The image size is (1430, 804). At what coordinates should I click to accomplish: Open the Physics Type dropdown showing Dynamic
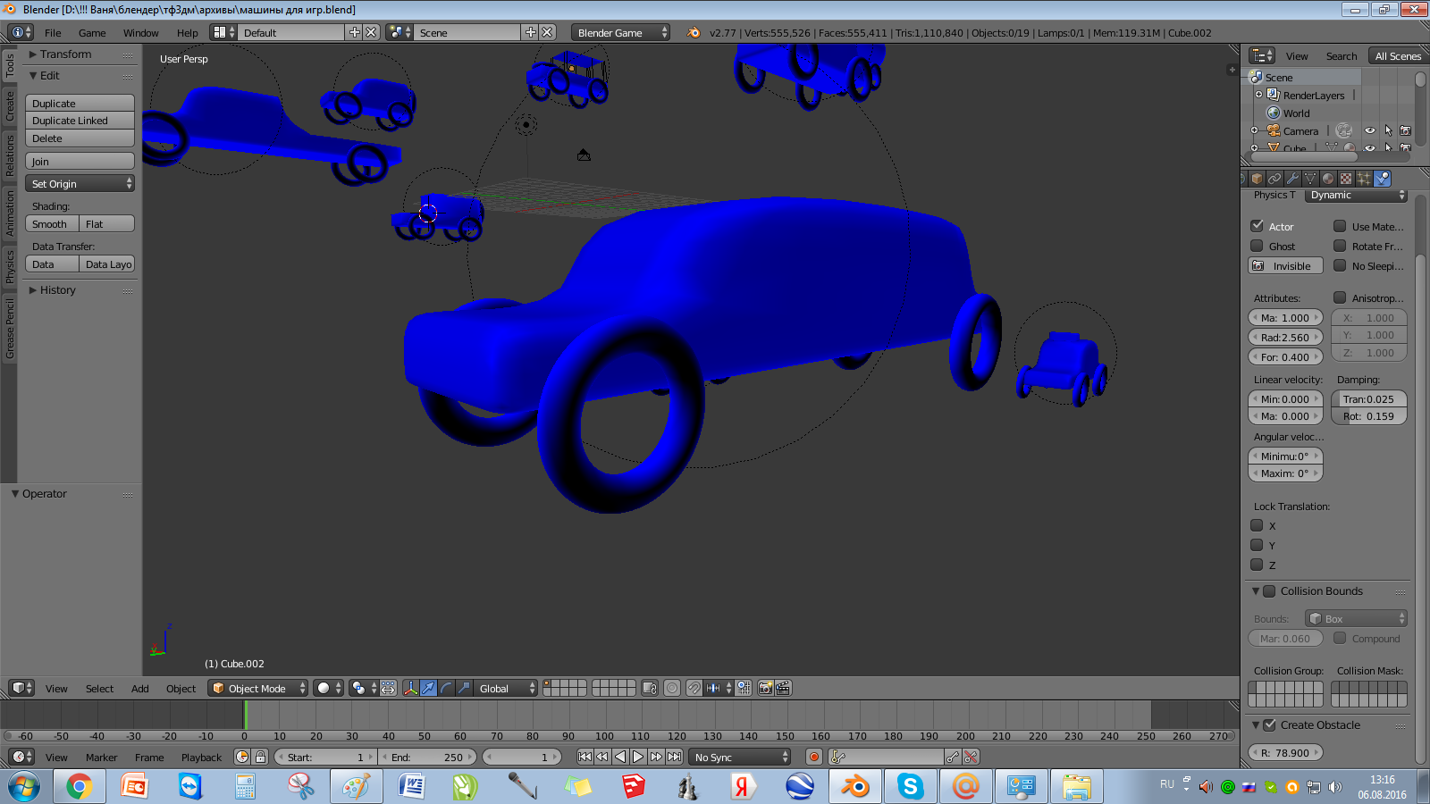click(1357, 195)
